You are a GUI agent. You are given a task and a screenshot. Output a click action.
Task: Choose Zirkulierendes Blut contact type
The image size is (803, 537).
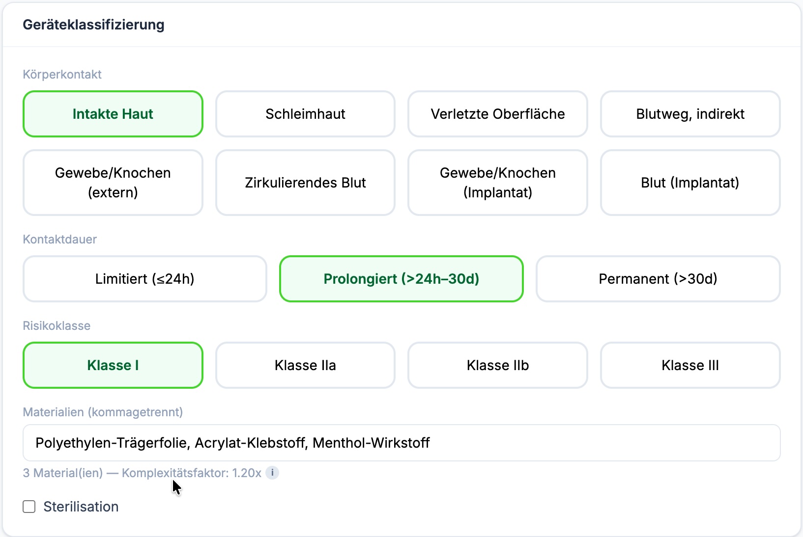pyautogui.click(x=305, y=182)
